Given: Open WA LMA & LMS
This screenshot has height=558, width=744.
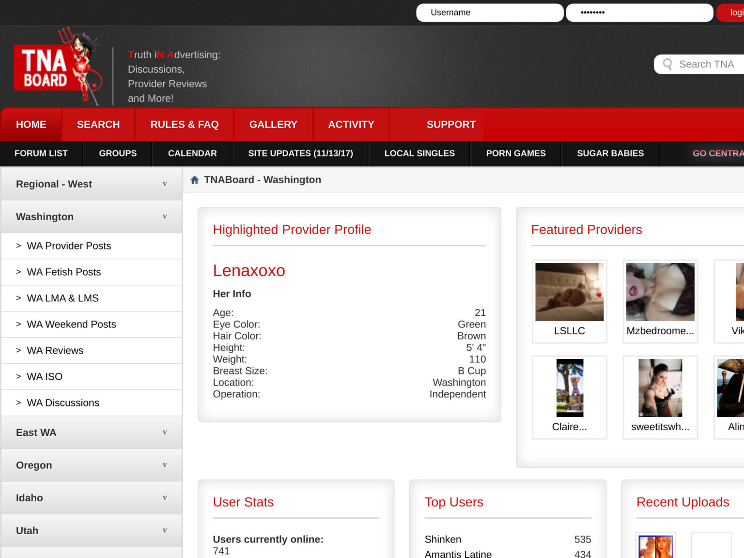Looking at the screenshot, I should click(92, 298).
